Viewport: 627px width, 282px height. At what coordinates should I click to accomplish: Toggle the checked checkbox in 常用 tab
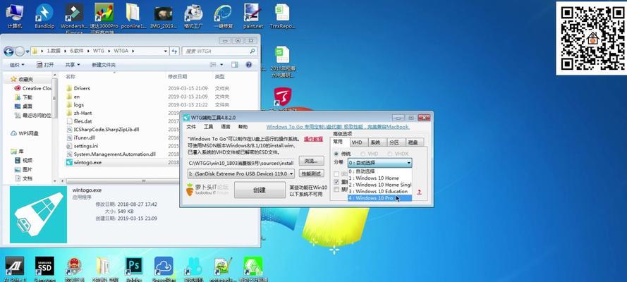[336, 182]
